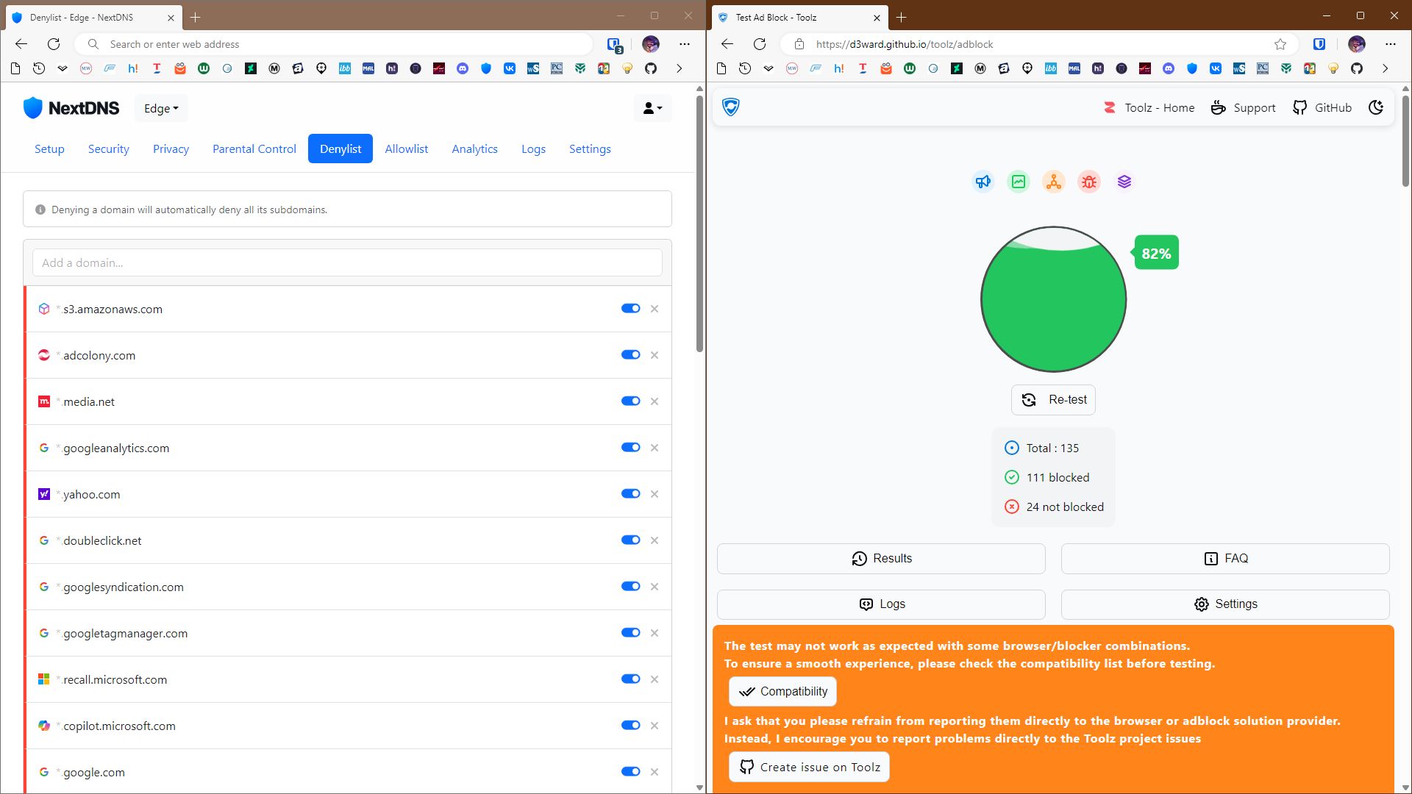
Task: Delete the yahoo.com denylist entry
Action: coord(655,494)
